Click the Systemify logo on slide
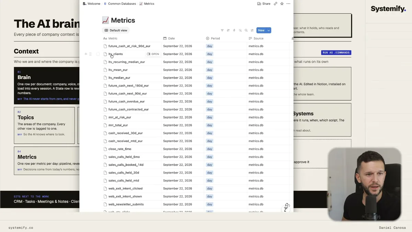Image resolution: width=412 pixels, height=232 pixels. (x=388, y=9)
